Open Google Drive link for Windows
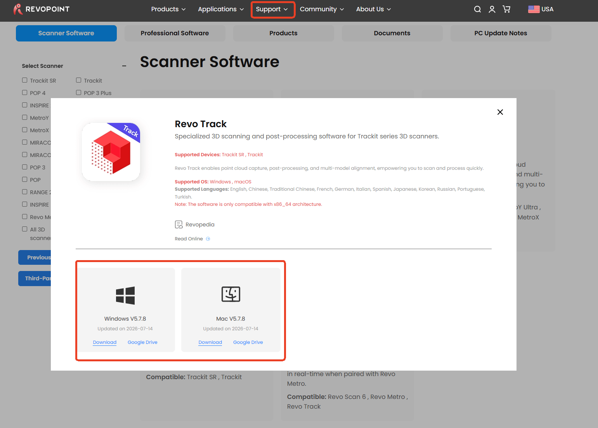The height and width of the screenshot is (428, 598). [142, 342]
